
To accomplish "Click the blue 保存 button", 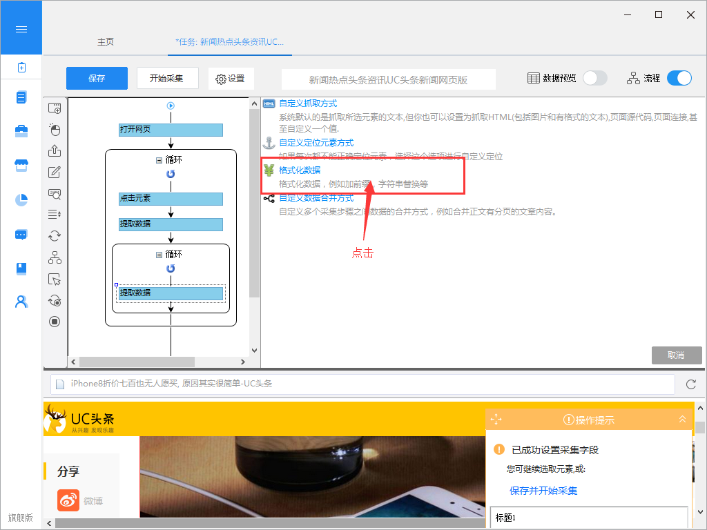I will click(x=97, y=78).
